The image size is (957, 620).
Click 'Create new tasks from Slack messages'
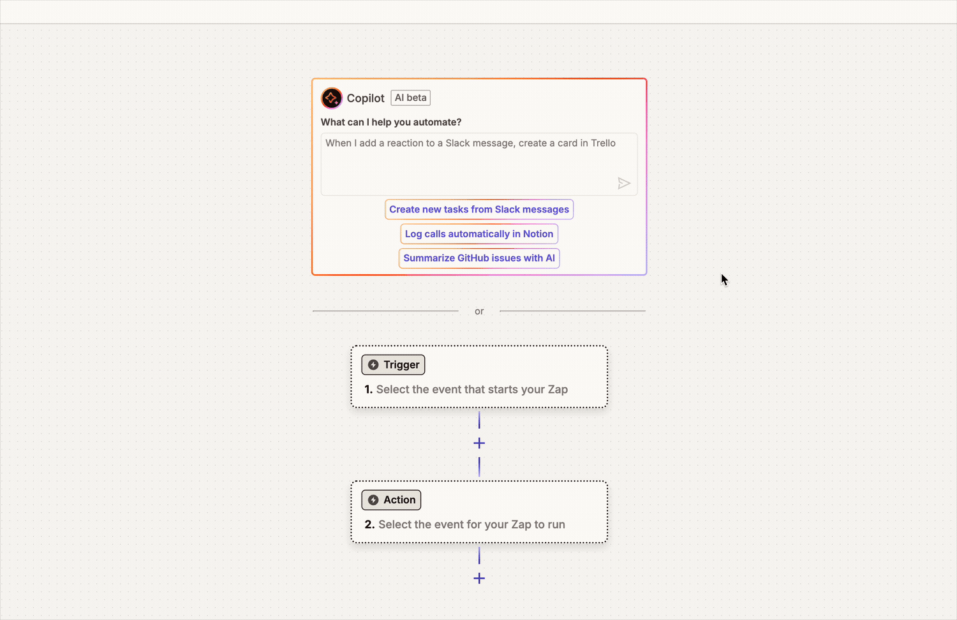[x=478, y=209]
